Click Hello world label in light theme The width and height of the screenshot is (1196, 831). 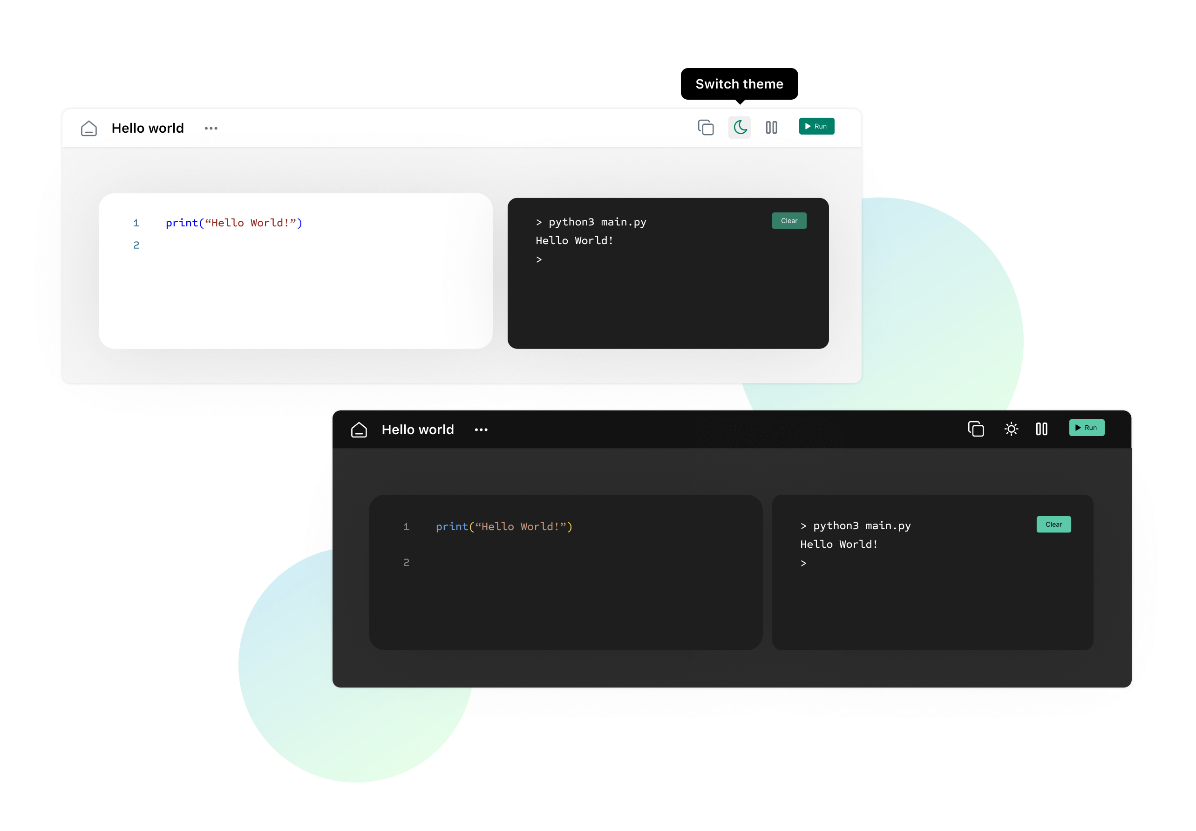pos(148,127)
